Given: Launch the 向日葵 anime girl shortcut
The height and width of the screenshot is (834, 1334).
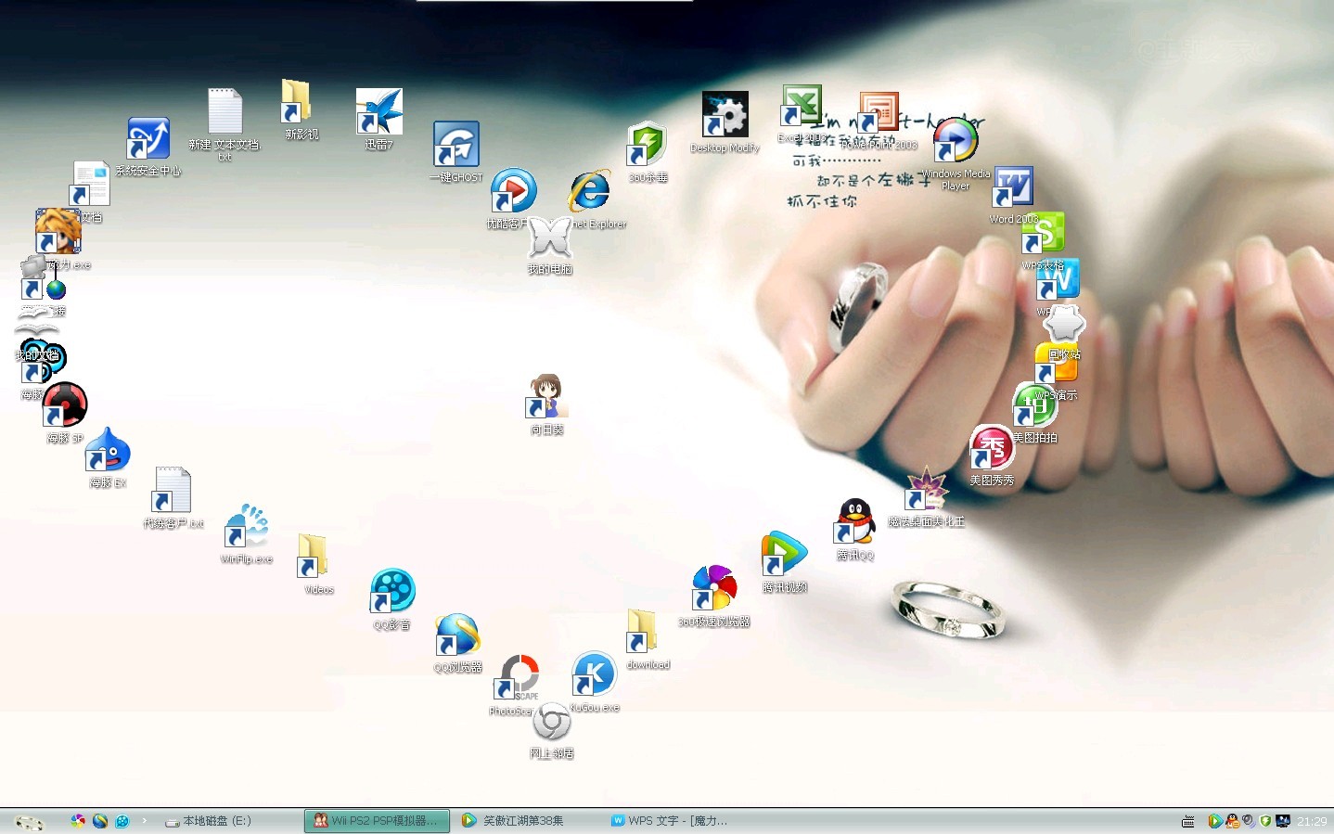Looking at the screenshot, I should (x=546, y=397).
